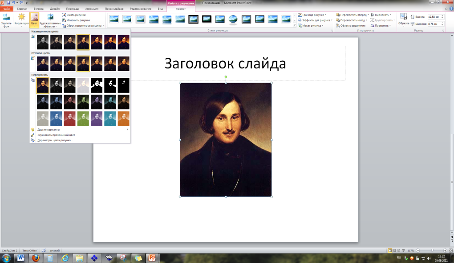Increase the Высота value with up stepper
454x263 pixels.
click(x=442, y=16)
